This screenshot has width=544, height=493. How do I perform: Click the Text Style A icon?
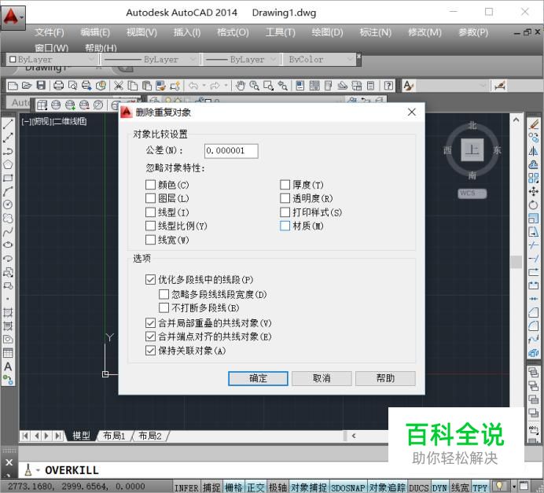408,86
